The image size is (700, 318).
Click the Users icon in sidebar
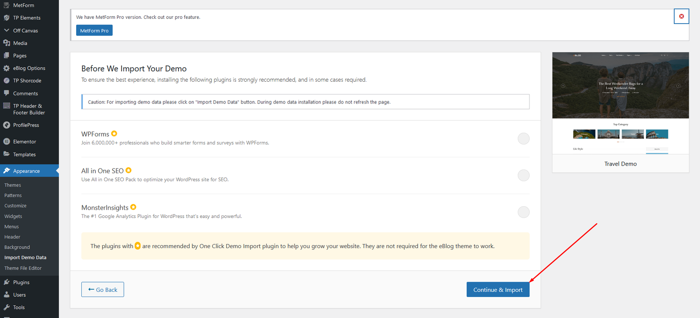[7, 295]
